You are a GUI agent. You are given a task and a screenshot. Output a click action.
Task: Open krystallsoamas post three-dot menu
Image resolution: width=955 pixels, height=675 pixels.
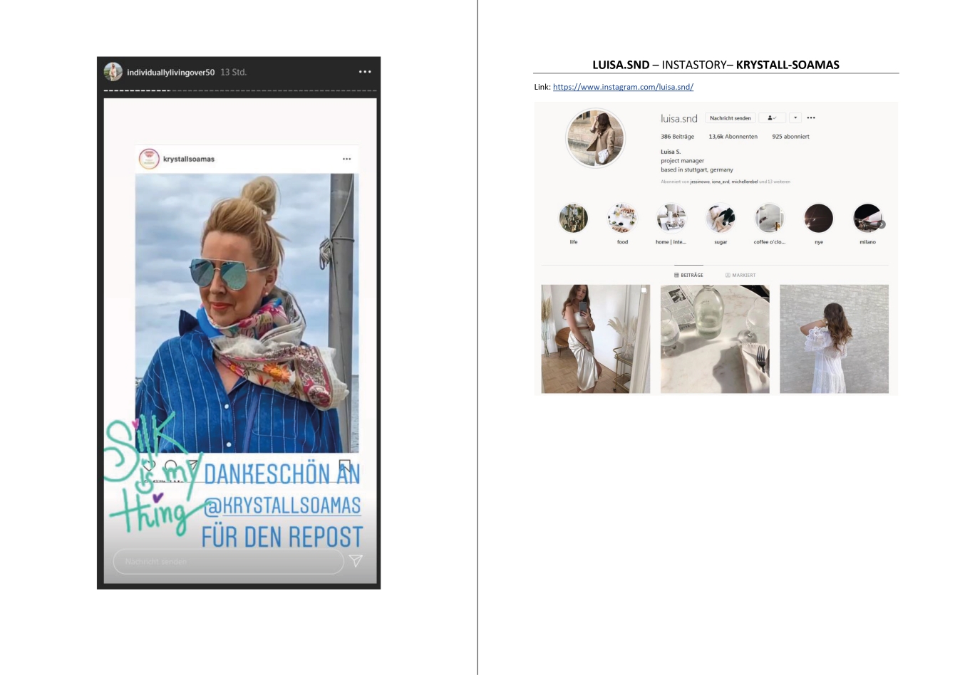346,159
